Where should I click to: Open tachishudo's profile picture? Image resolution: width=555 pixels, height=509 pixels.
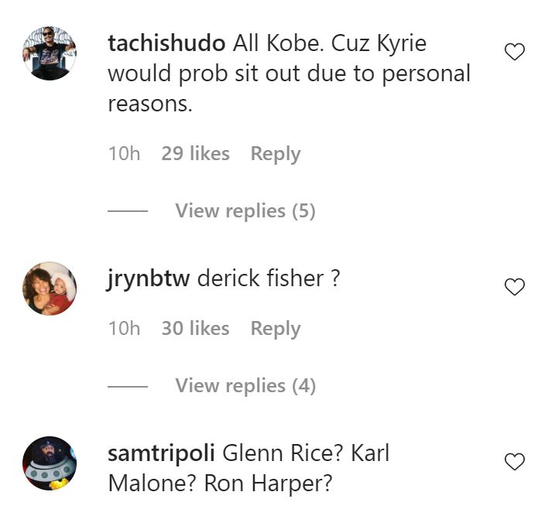(50, 53)
